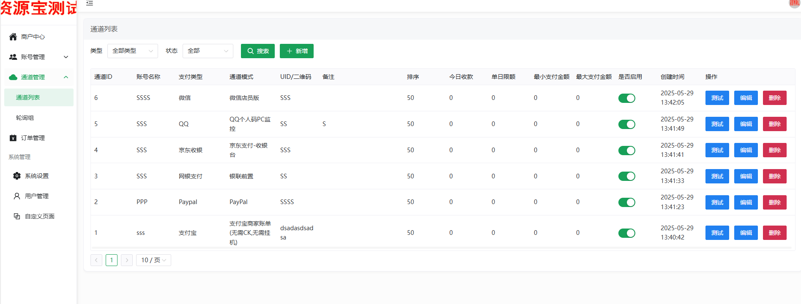This screenshot has height=304, width=801.
Task: Open the 全部类型 type dropdown
Action: [133, 51]
